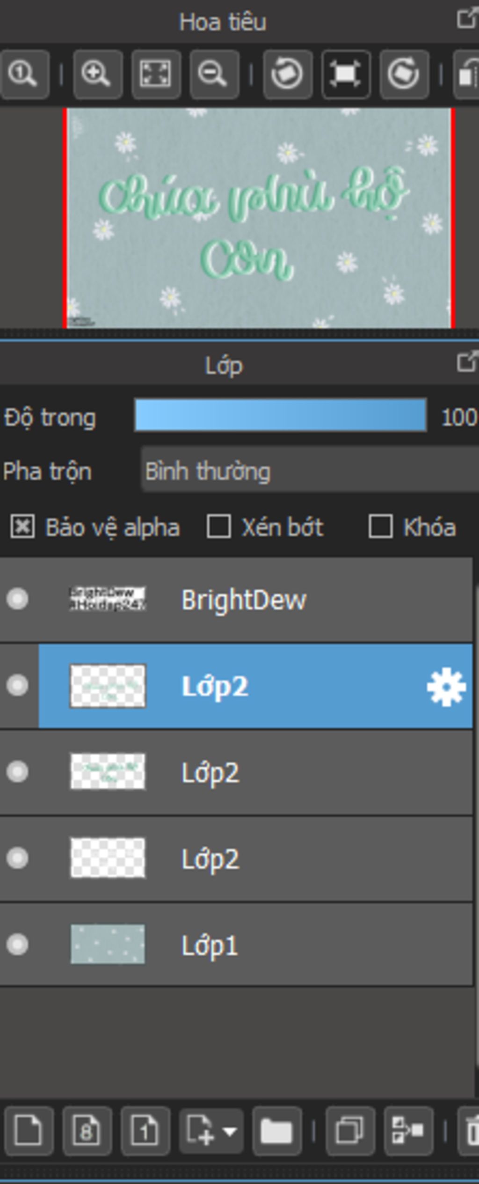Screen dimensions: 479x1184
Task: Select the Lớp1 layer
Action: click(236, 944)
